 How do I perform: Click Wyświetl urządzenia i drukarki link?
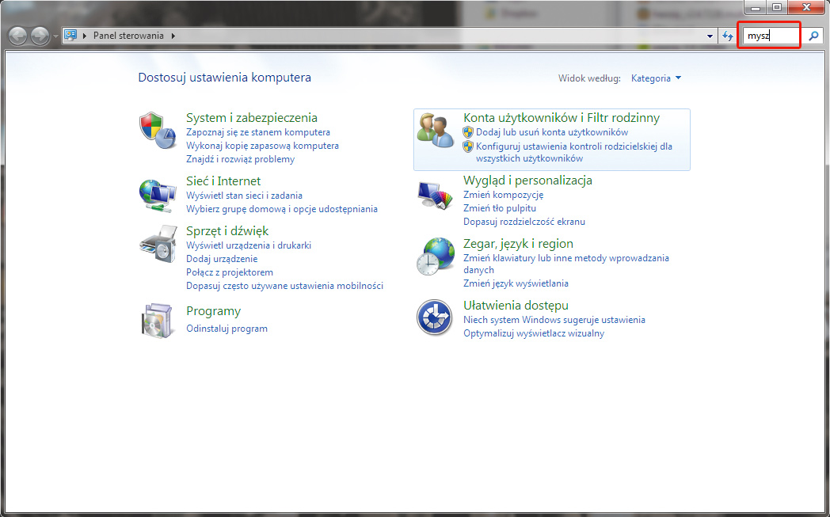248,245
